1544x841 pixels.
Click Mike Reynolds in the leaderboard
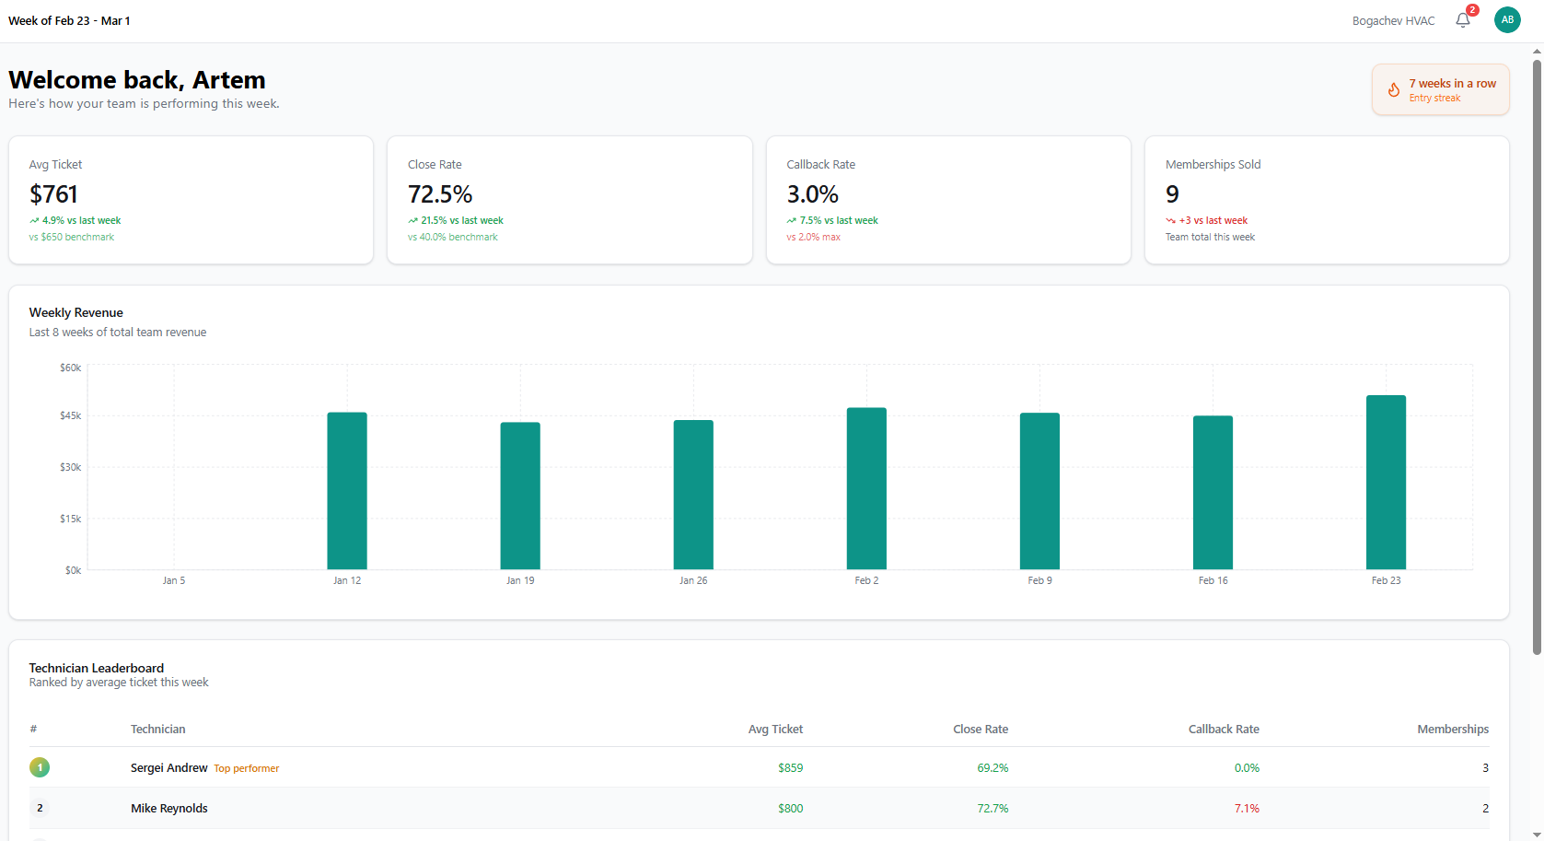coord(169,808)
